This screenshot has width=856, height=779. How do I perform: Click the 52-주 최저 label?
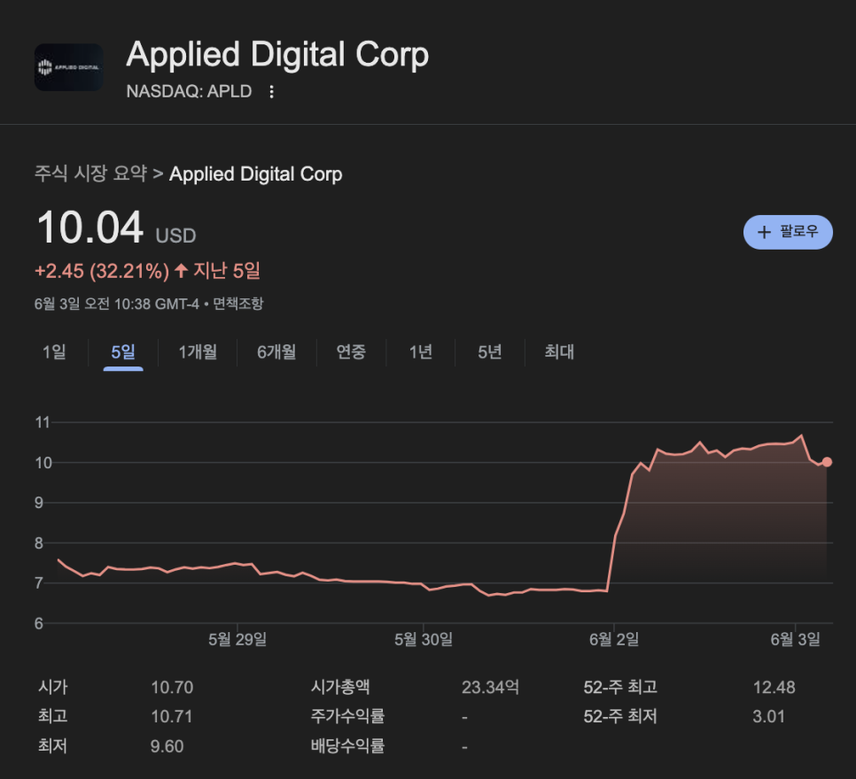[620, 716]
